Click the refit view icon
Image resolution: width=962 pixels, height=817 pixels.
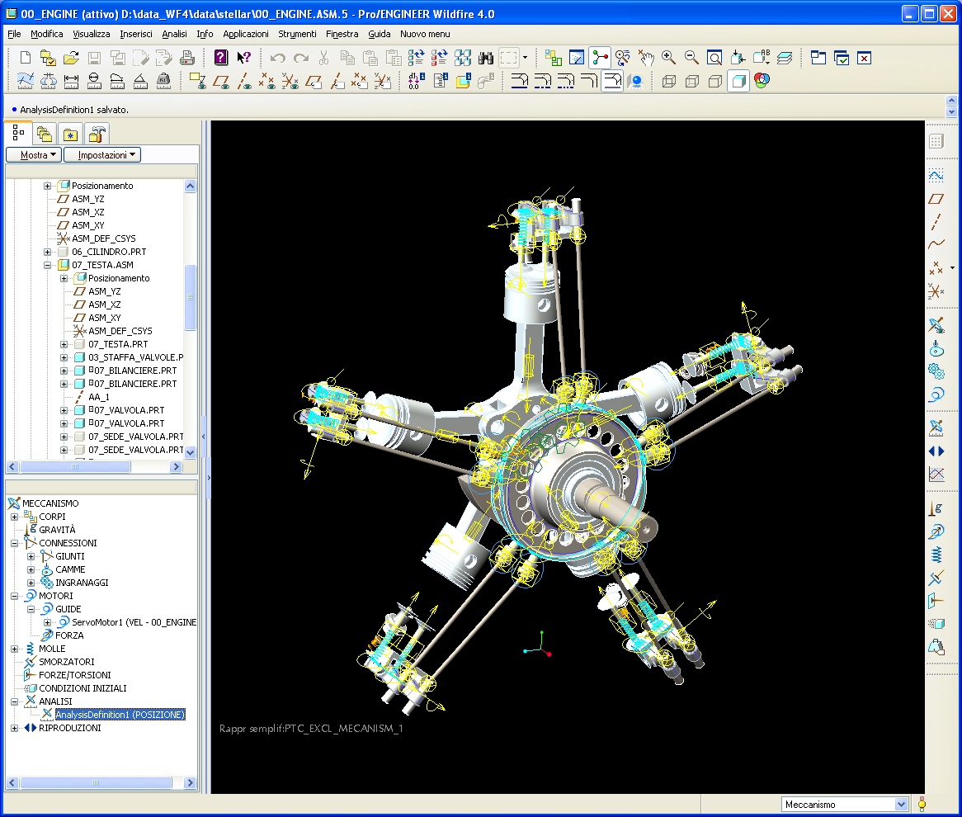[x=714, y=59]
